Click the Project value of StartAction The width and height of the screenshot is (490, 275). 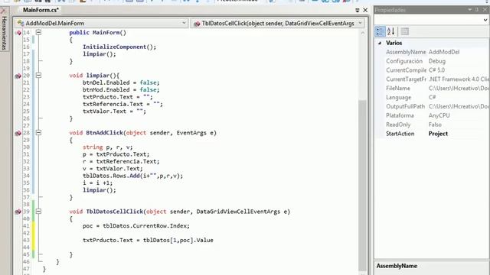click(x=438, y=134)
